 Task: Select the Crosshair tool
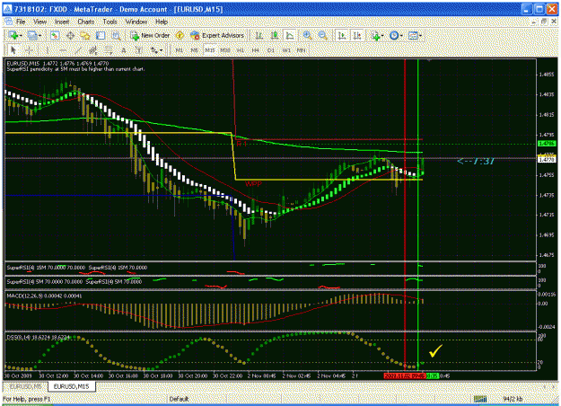tap(29, 50)
